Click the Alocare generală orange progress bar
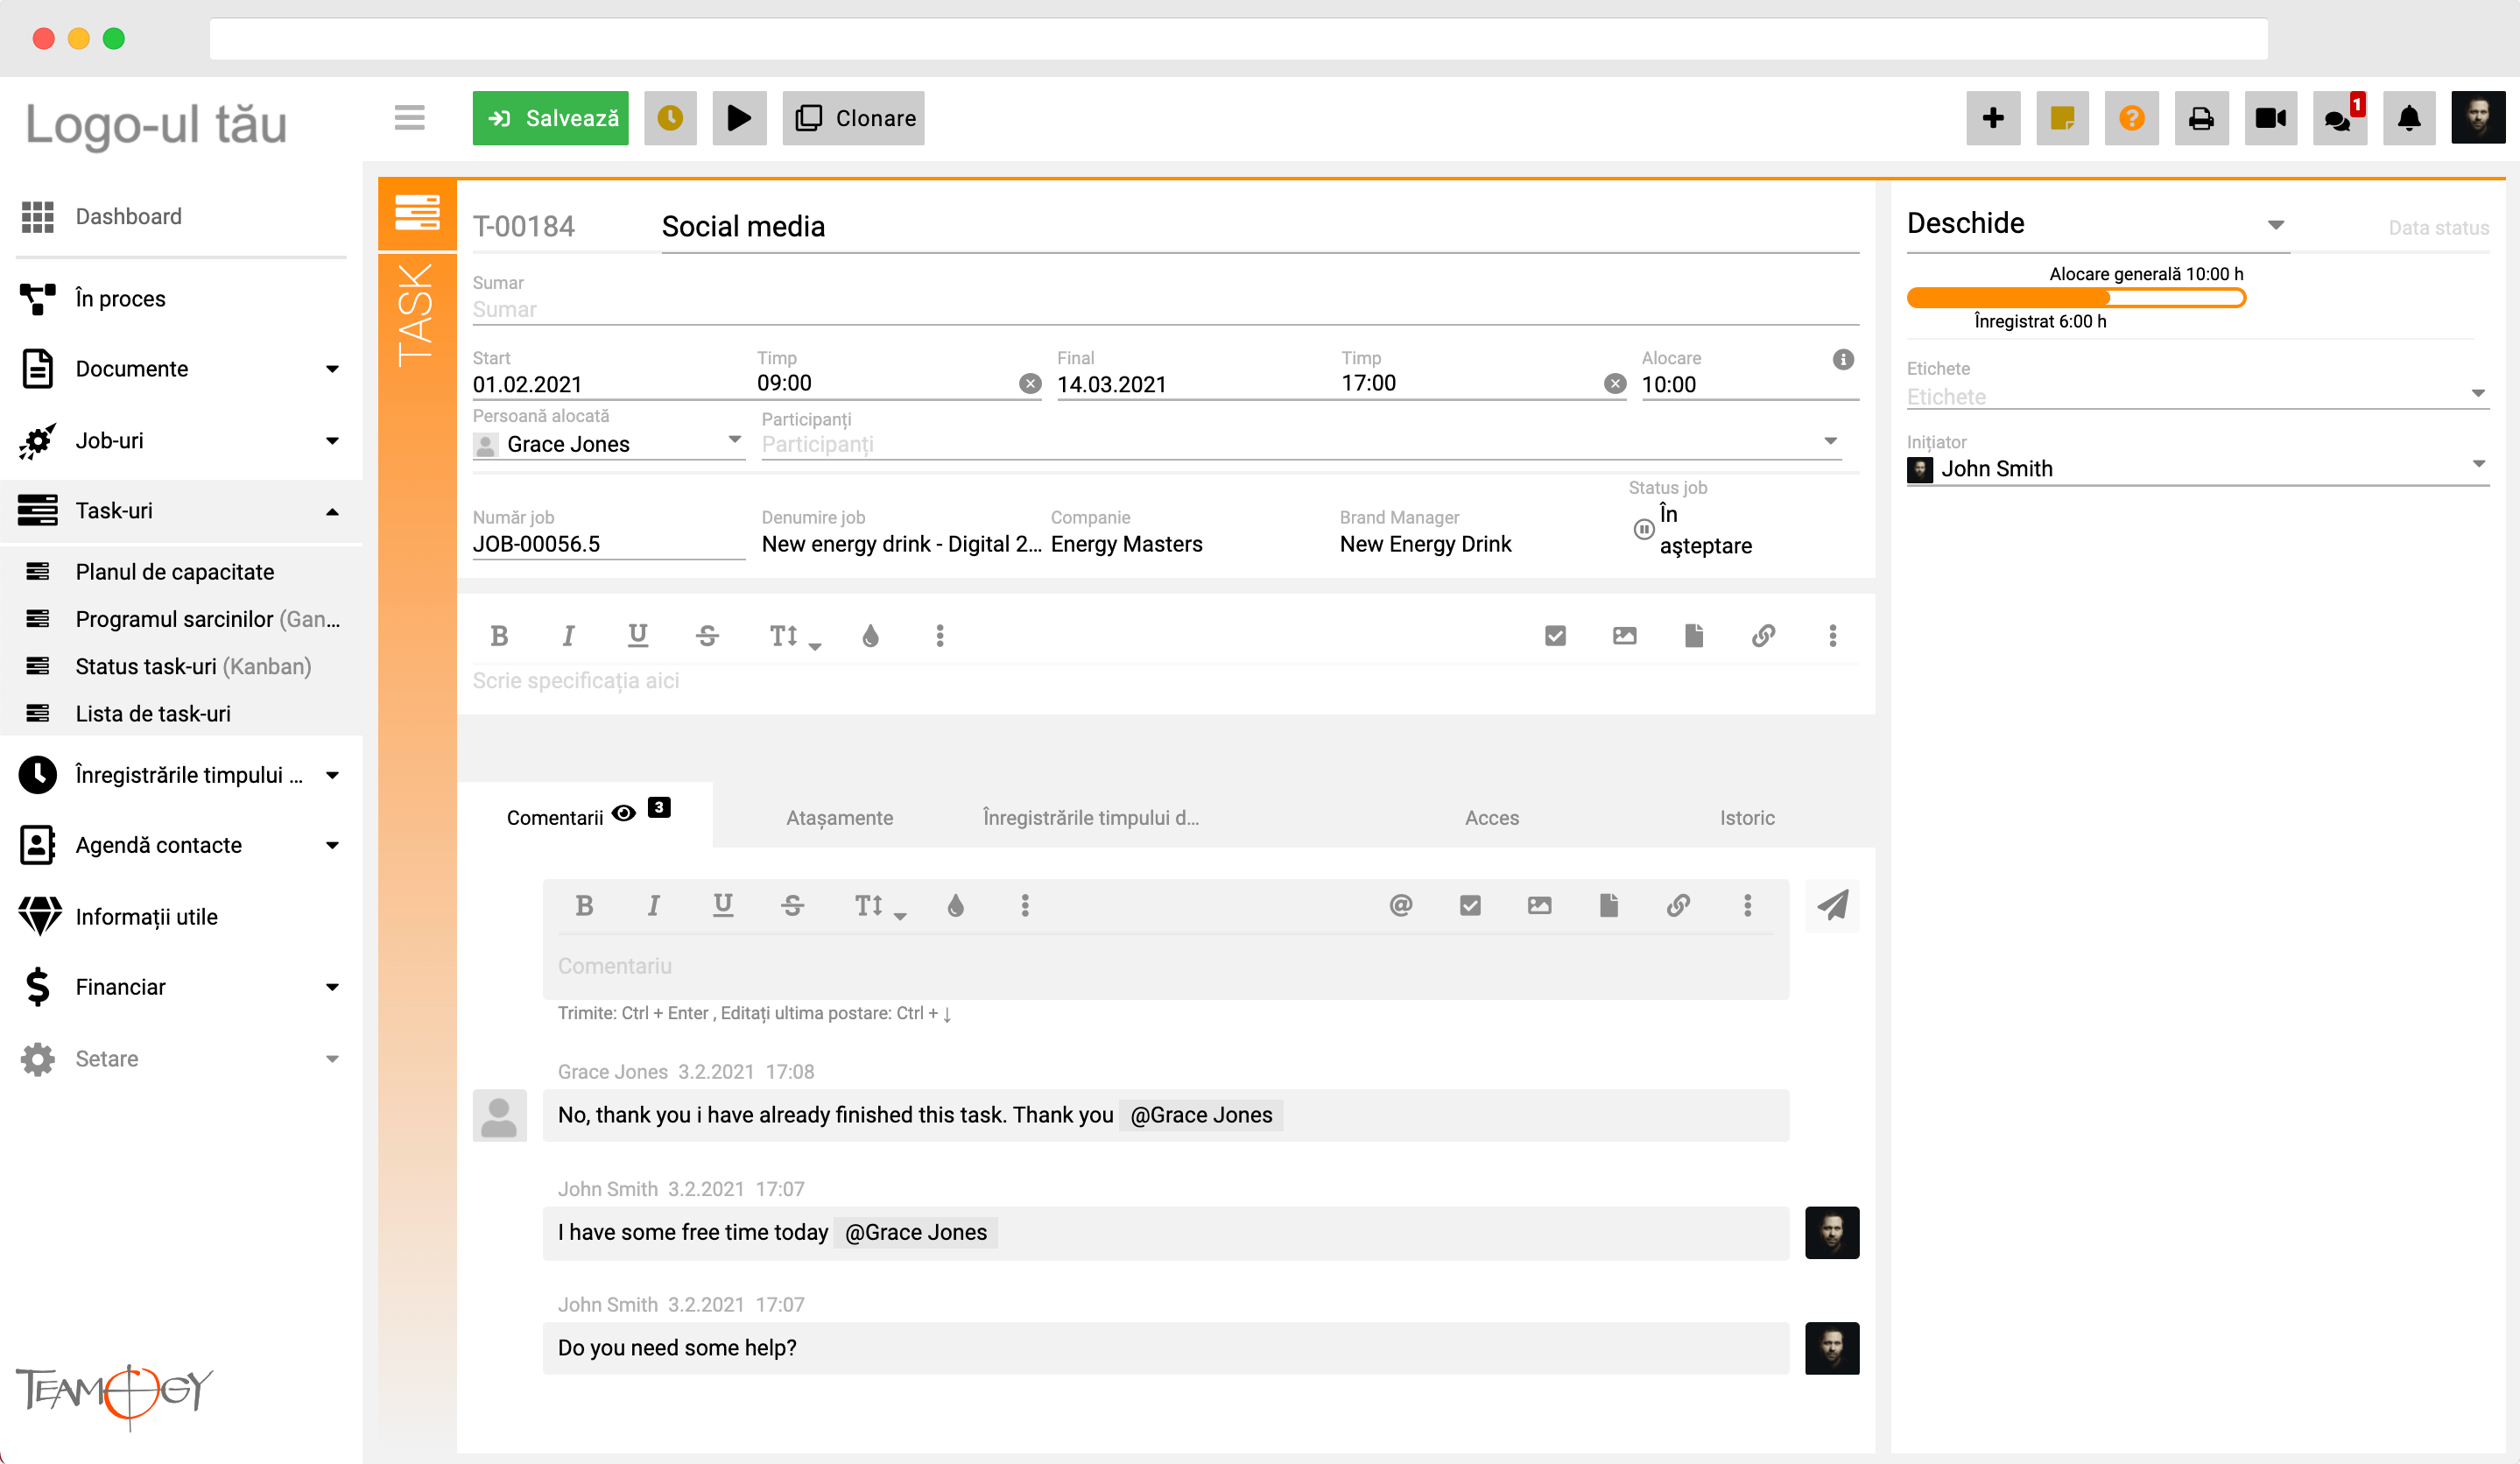The image size is (2520, 1464). [2076, 298]
